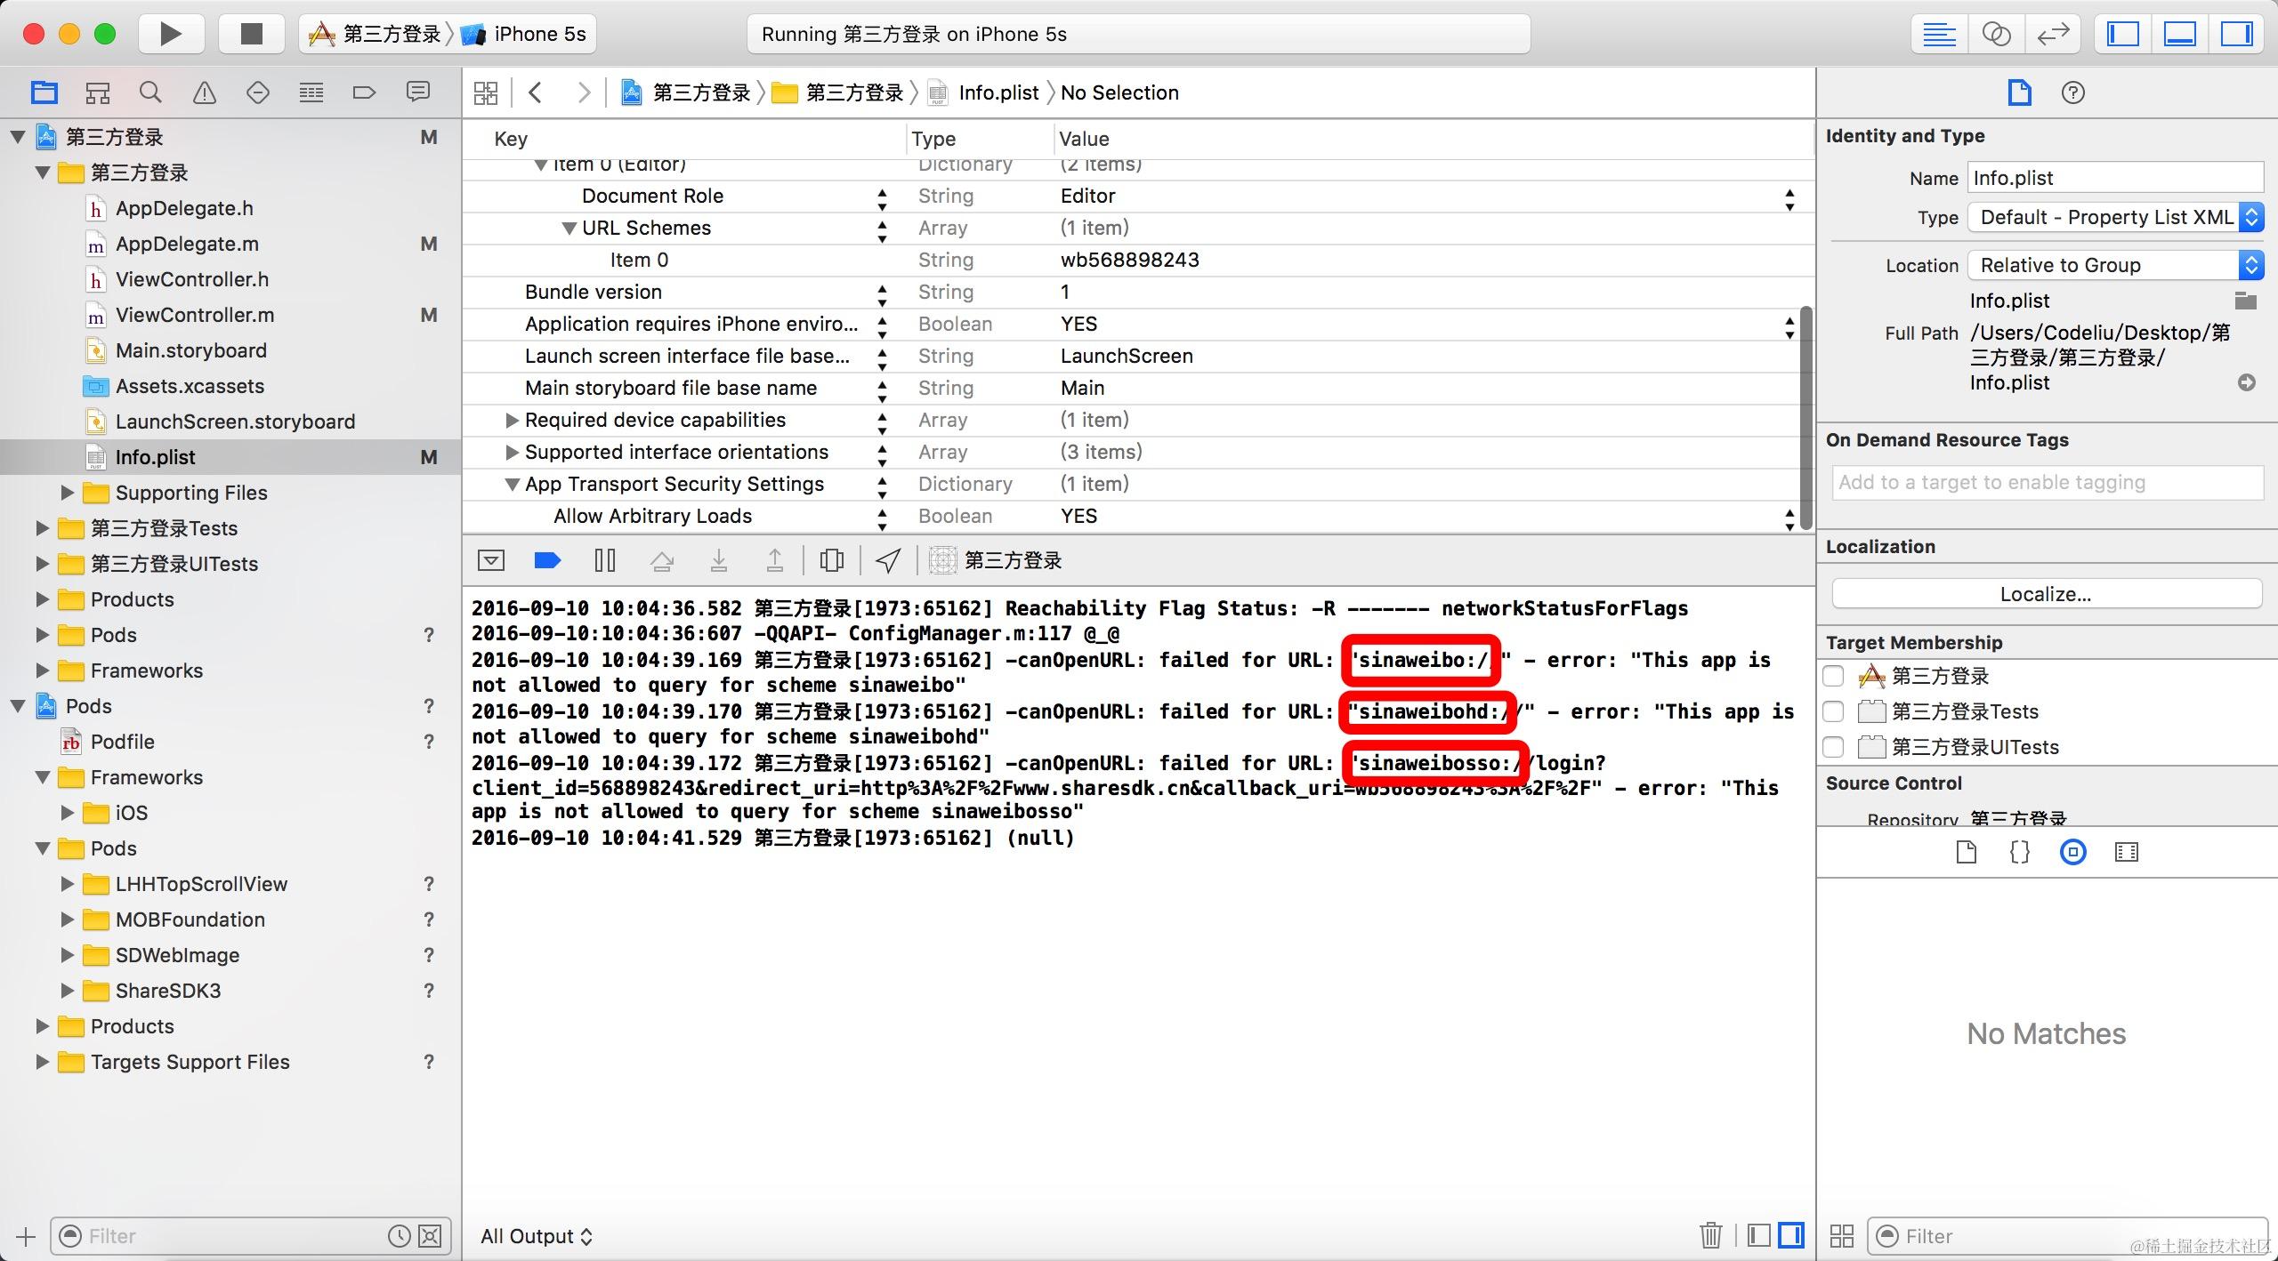Screen dimensions: 2278x1261
Task: Show the Assistant editor
Action: coord(1996,35)
